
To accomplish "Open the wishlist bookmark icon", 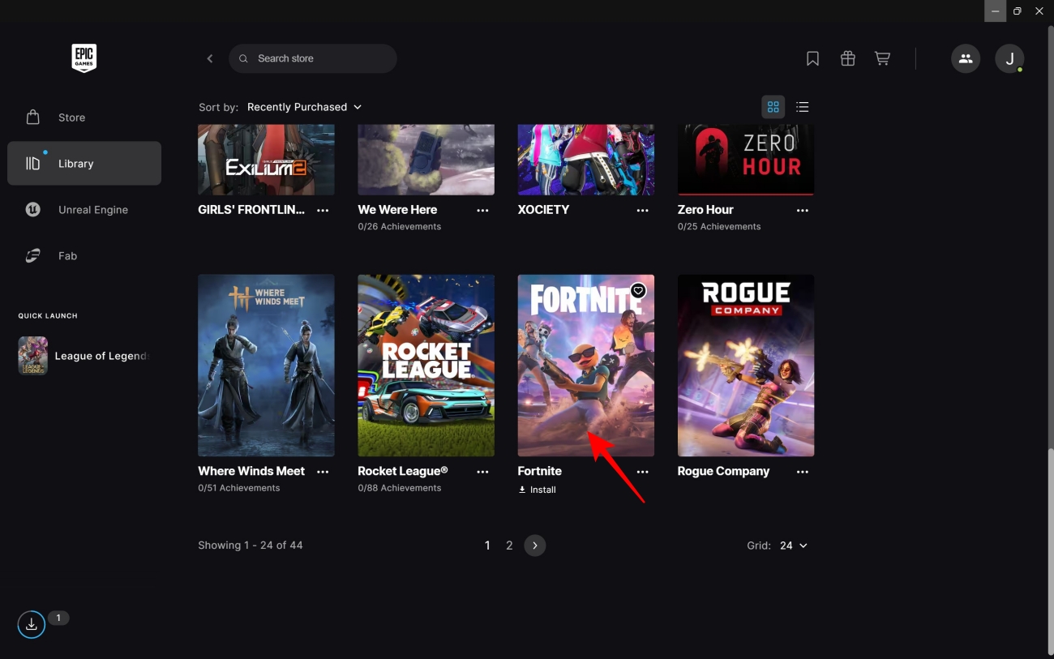I will tap(812, 58).
